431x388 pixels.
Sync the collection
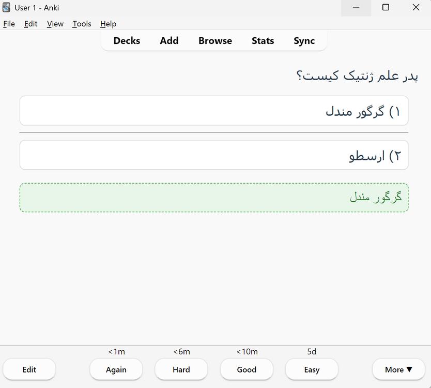304,41
